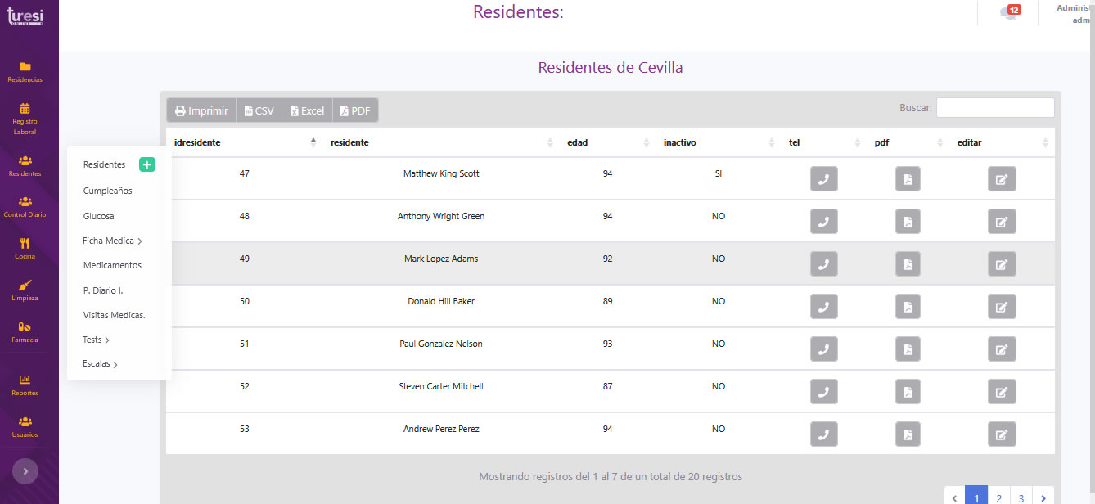Expand the Escalas submenu
This screenshot has height=504, width=1095.
[x=100, y=364]
